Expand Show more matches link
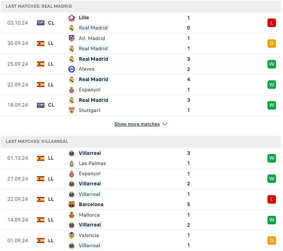Image resolution: width=283 pixels, height=251 pixels. click(137, 124)
